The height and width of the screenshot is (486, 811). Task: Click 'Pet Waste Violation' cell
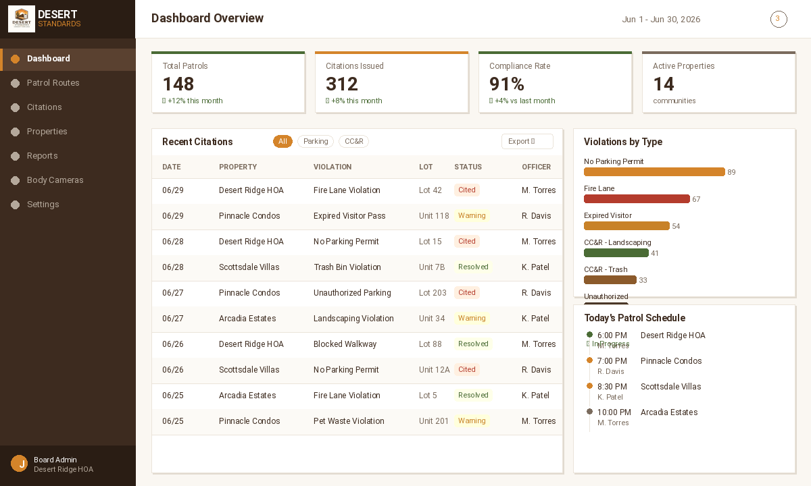pyautogui.click(x=349, y=421)
